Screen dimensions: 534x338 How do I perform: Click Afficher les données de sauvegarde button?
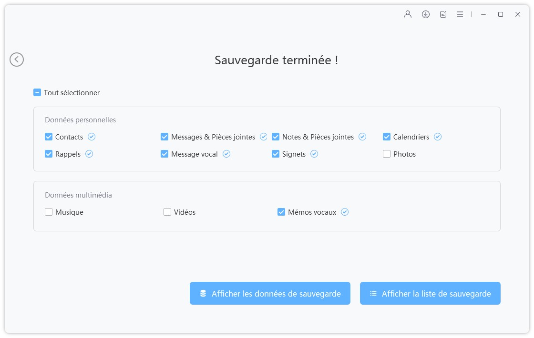270,293
